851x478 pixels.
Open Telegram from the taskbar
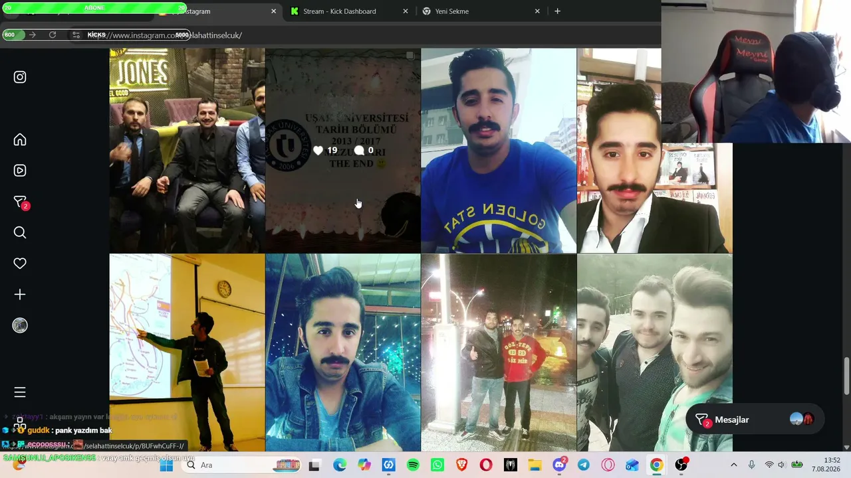coord(584,465)
